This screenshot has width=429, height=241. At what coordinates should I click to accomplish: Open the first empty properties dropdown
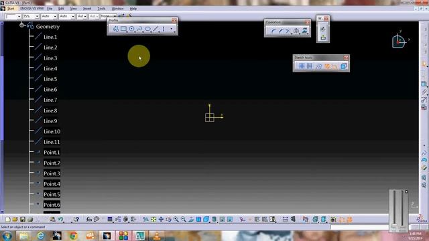[19, 17]
